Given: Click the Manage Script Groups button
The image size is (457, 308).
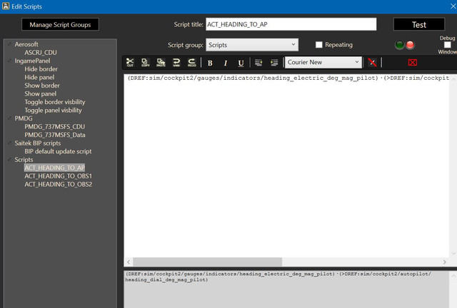Looking at the screenshot, I should 60,24.
